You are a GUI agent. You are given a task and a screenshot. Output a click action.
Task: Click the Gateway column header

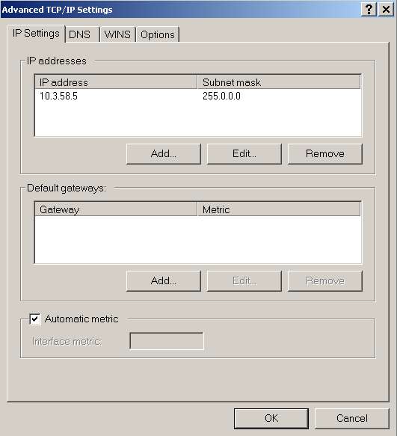click(116, 209)
